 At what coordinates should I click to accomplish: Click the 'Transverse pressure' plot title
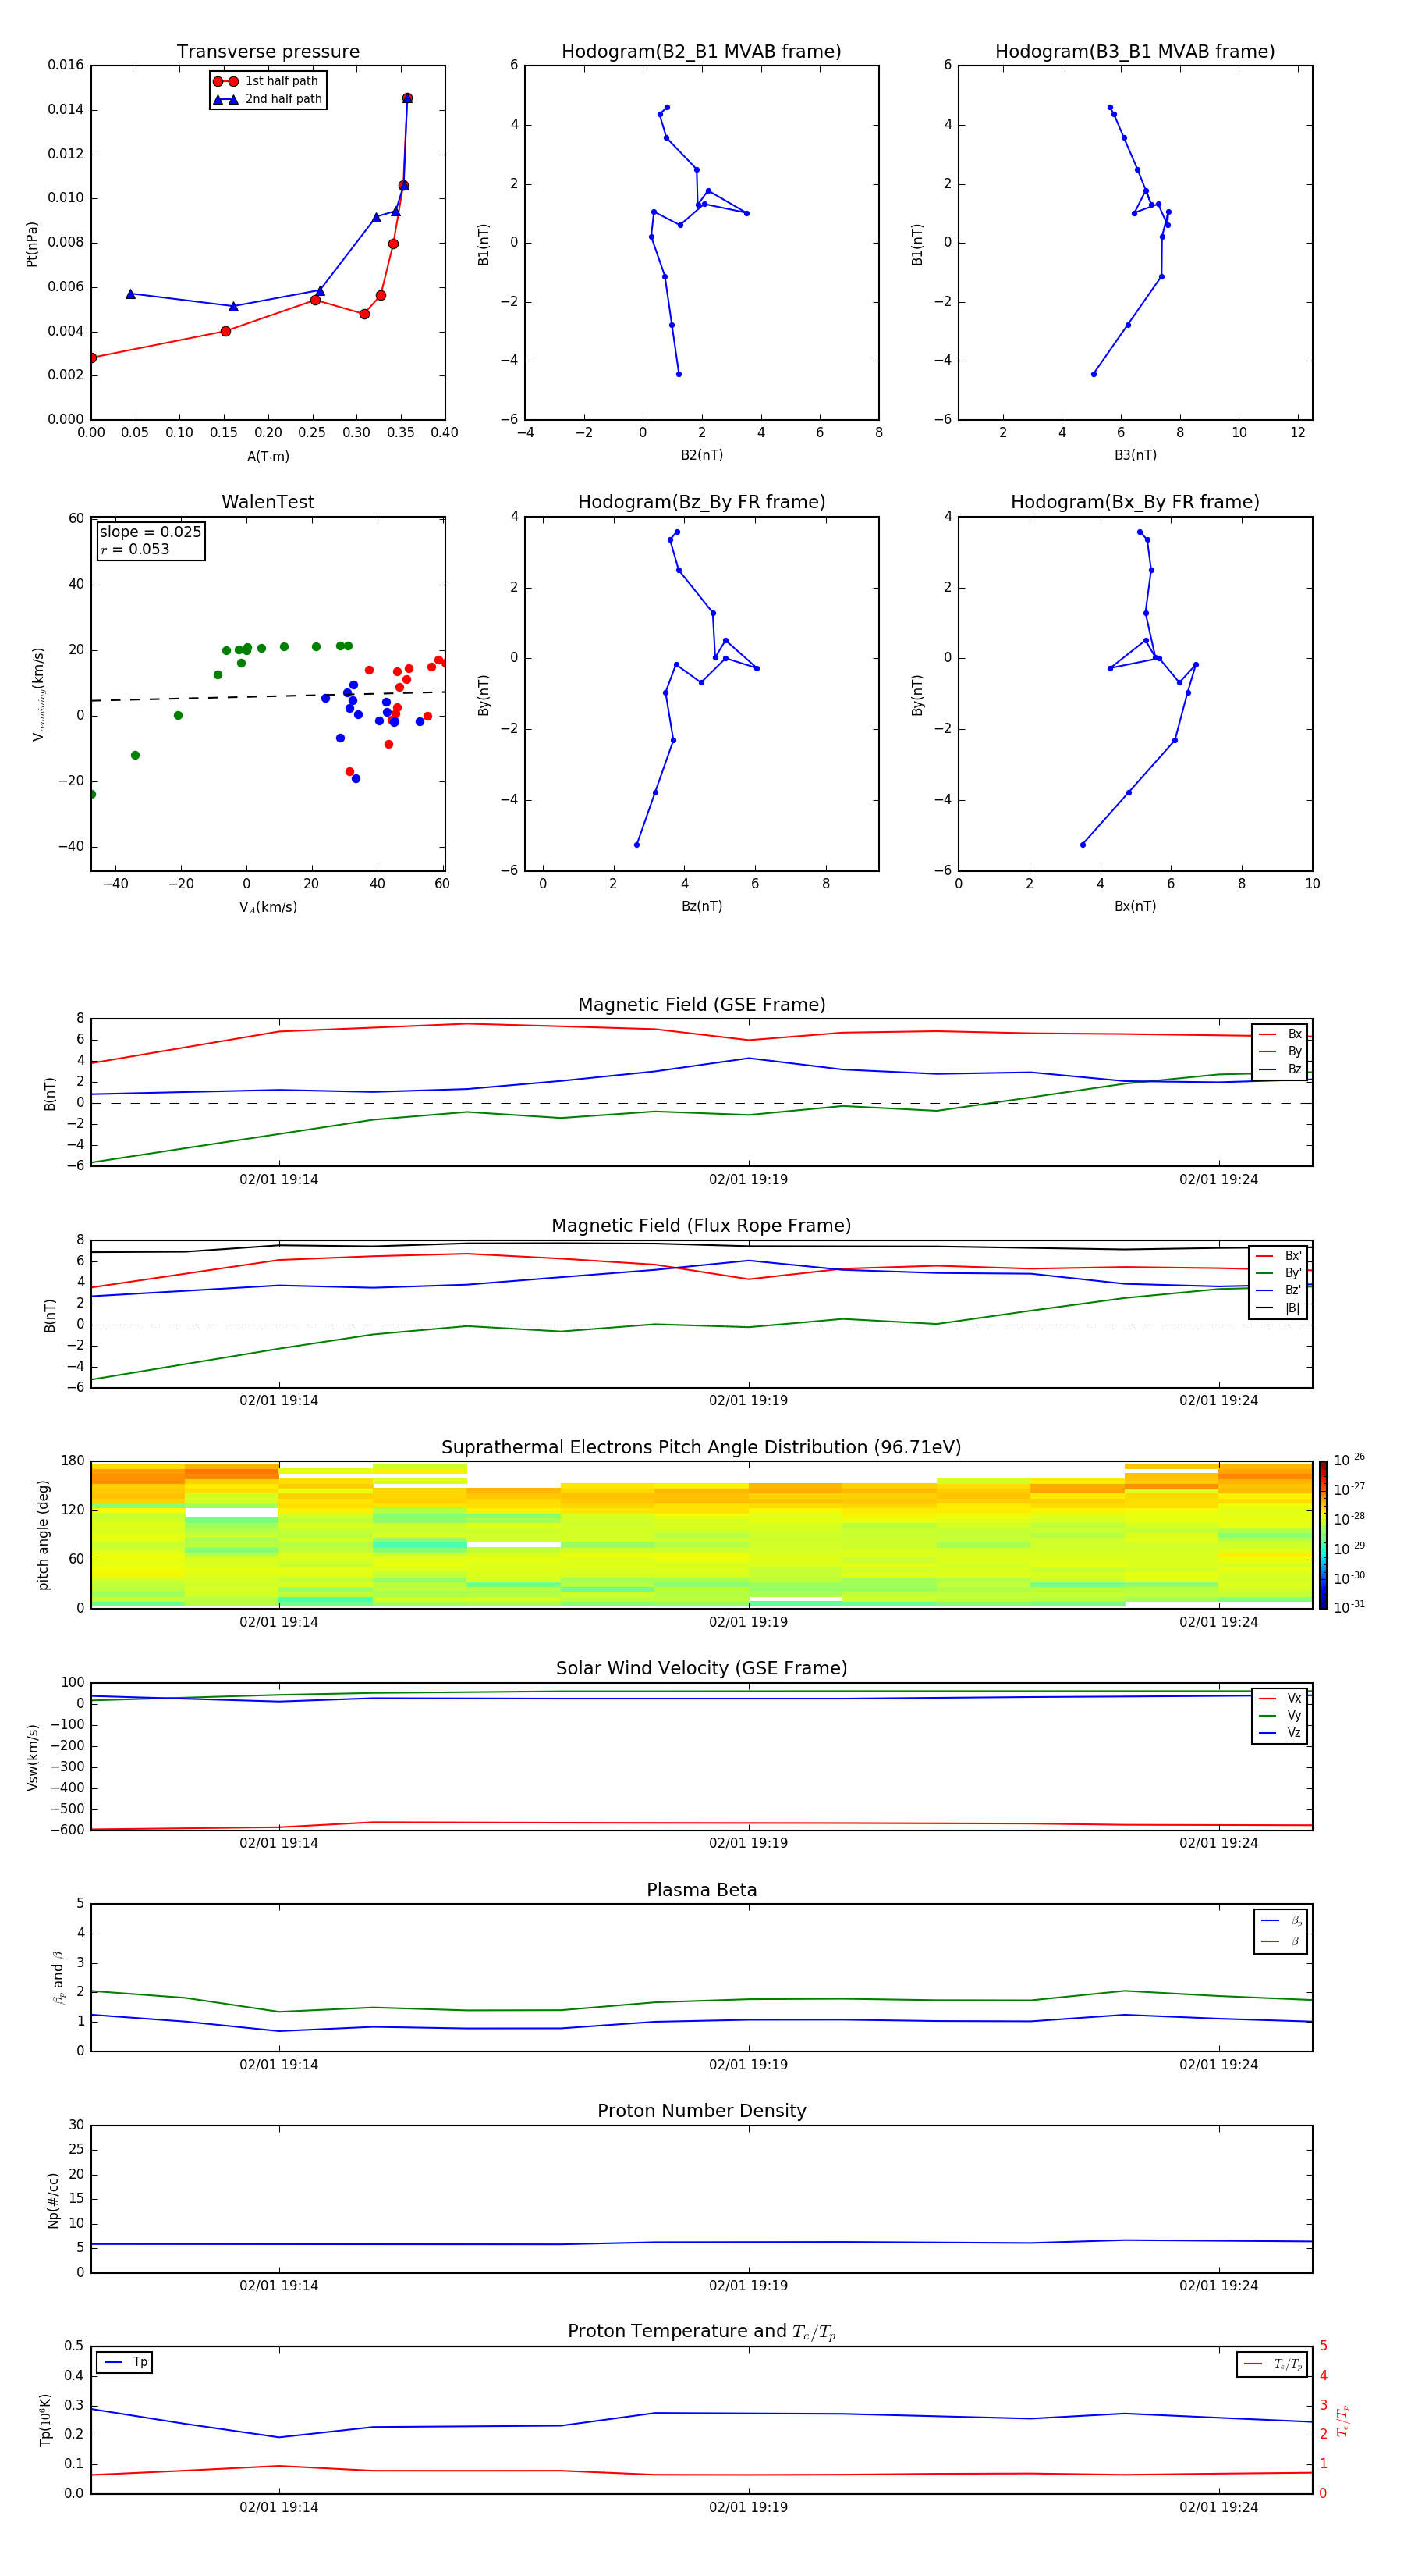268,52
